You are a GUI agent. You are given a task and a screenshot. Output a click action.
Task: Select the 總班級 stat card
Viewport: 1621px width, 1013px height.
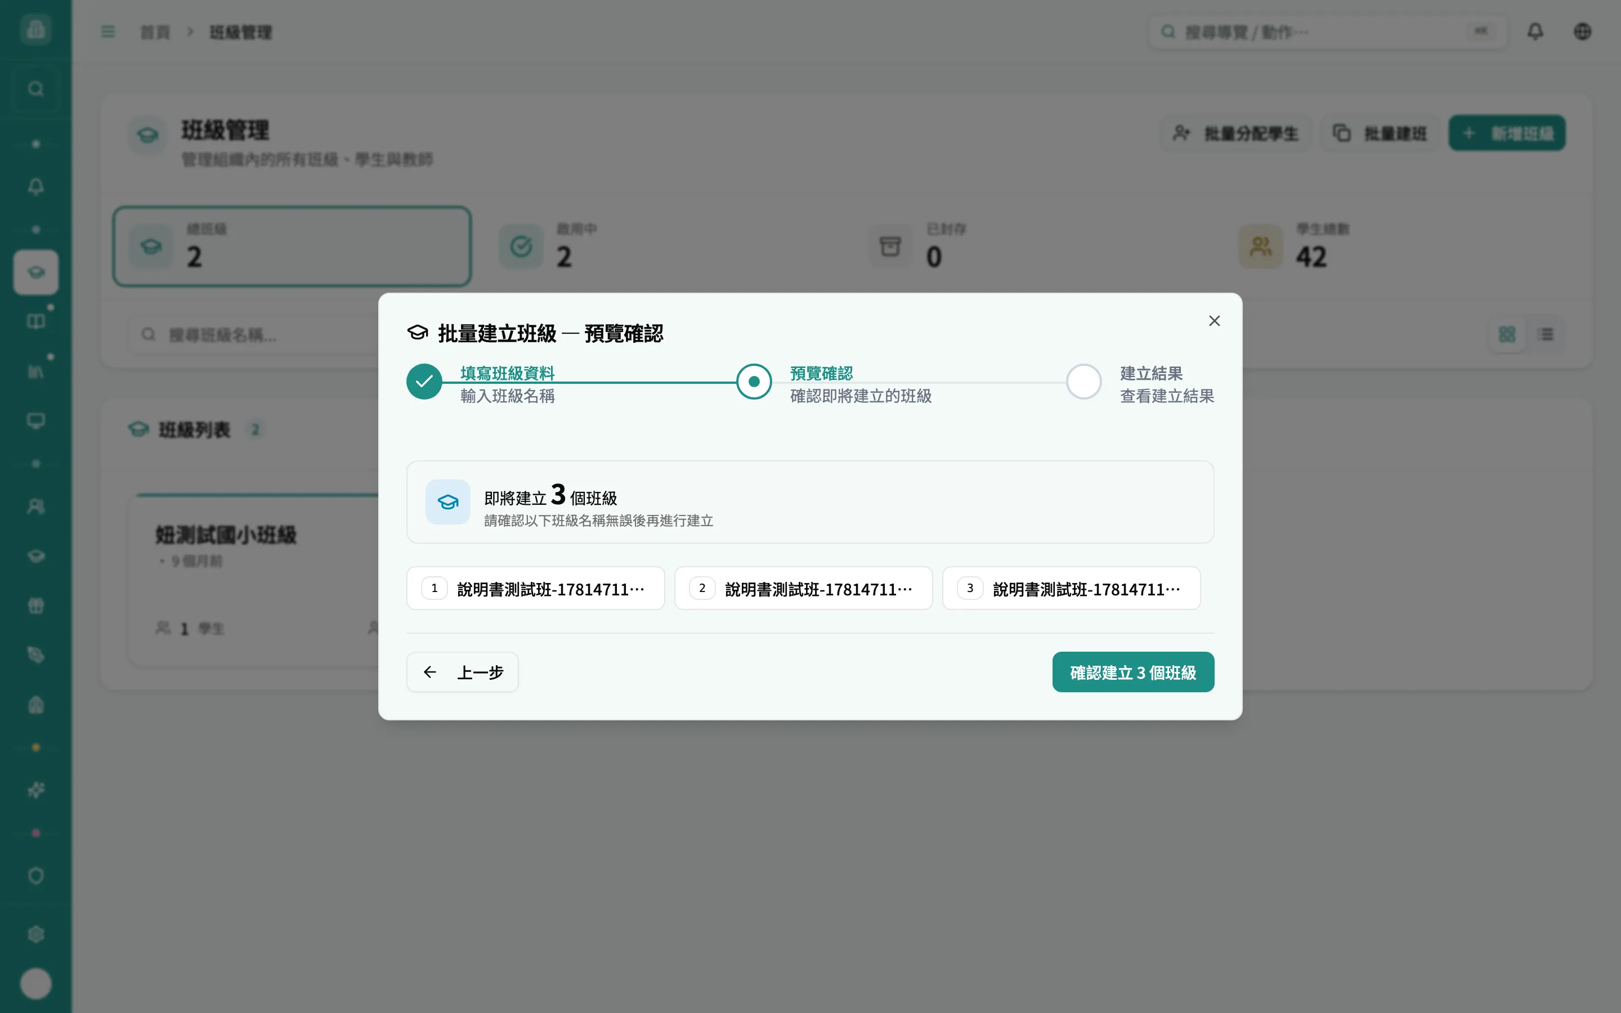click(292, 246)
